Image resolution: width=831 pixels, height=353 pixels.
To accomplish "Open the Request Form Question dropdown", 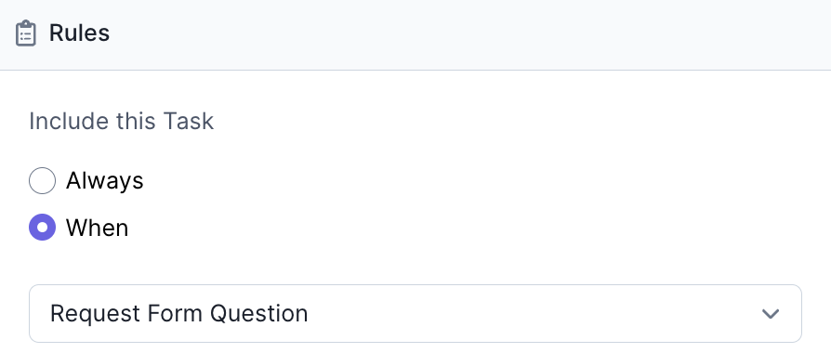I will [415, 313].
